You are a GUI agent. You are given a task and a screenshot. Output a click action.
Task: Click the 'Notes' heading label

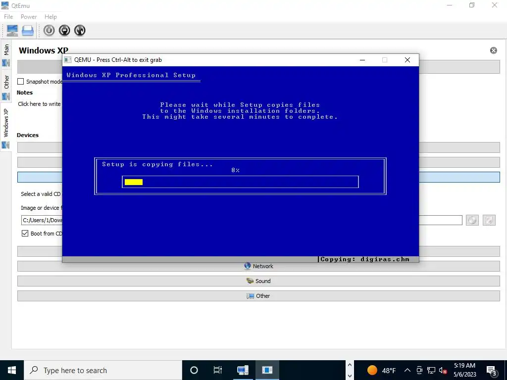coord(25,93)
